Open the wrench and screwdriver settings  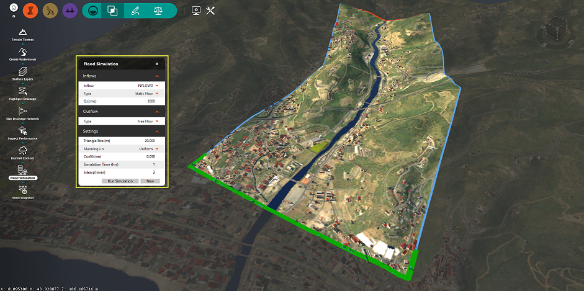click(x=210, y=11)
